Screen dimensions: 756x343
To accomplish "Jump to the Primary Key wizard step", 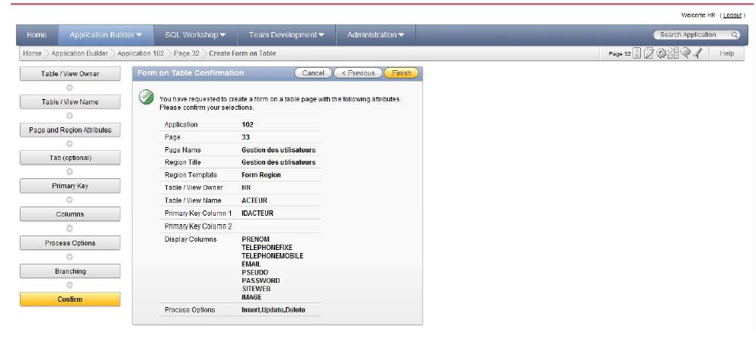I will [x=70, y=186].
